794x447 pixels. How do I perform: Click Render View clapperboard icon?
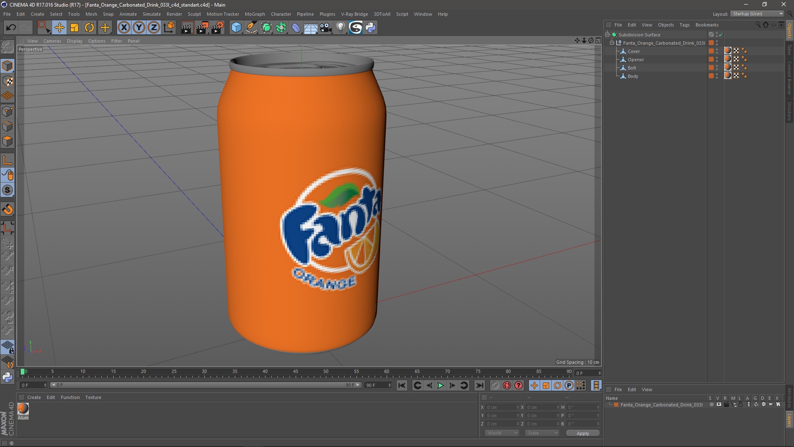tap(187, 27)
